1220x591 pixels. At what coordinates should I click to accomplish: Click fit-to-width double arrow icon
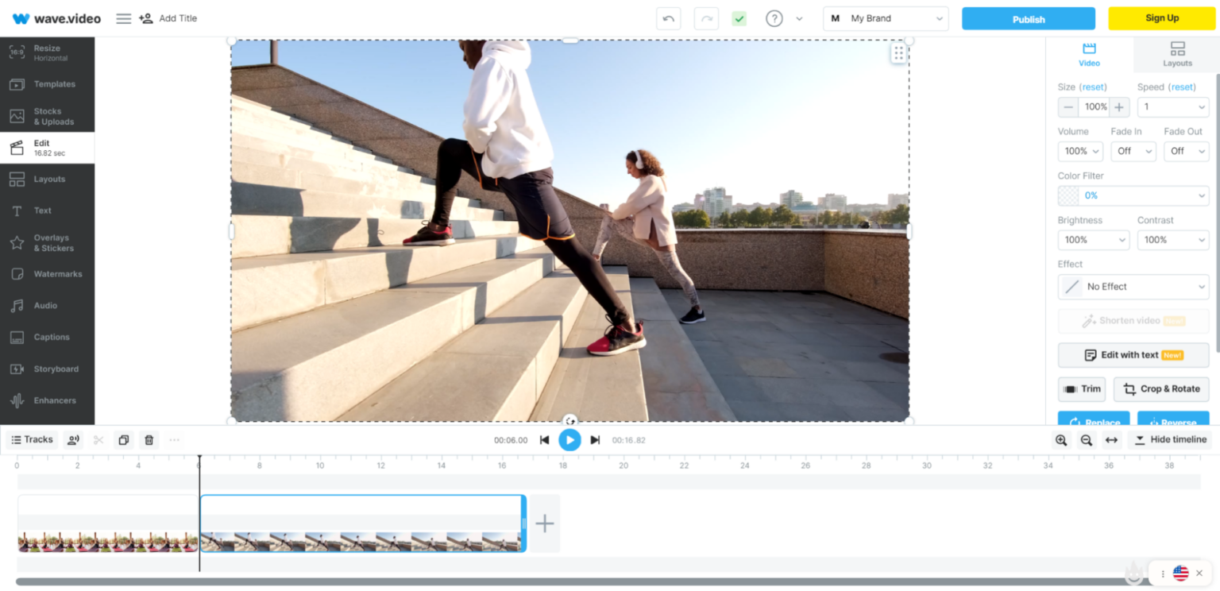[x=1112, y=440]
